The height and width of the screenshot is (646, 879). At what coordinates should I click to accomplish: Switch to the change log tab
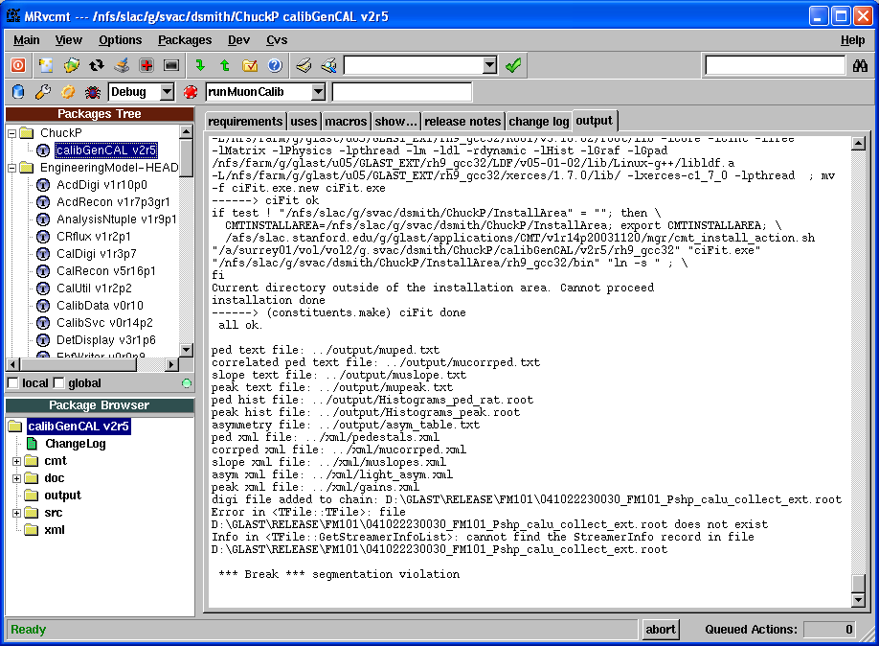(539, 121)
